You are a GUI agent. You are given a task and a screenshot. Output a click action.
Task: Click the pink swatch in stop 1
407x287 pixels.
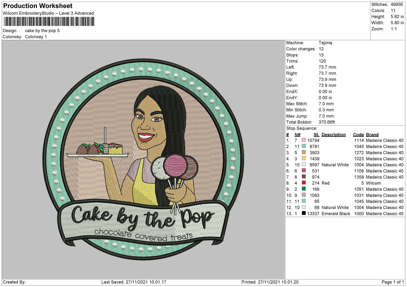coord(304,140)
